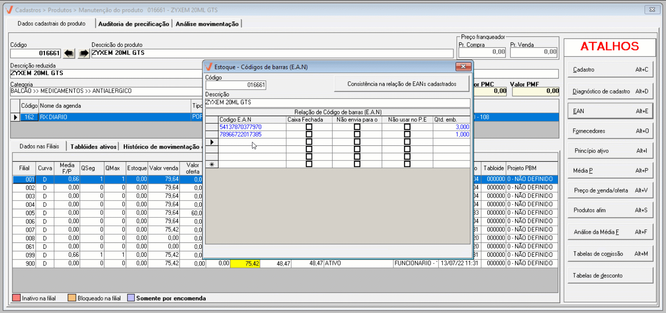Select Filial 900 row in the branches grid
The image size is (666, 313).
tap(285, 263)
